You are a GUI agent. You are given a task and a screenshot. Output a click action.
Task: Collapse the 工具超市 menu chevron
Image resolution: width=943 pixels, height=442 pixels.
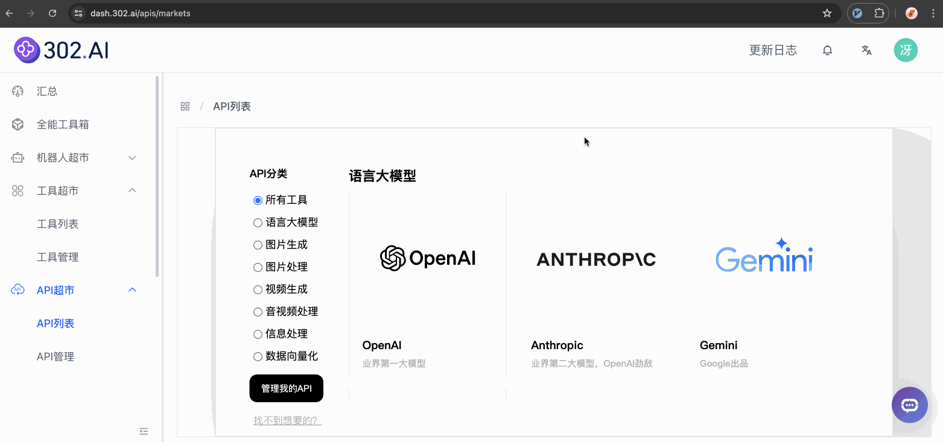point(133,191)
